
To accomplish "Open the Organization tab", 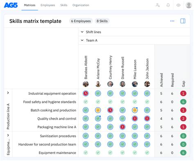I will [81, 5].
